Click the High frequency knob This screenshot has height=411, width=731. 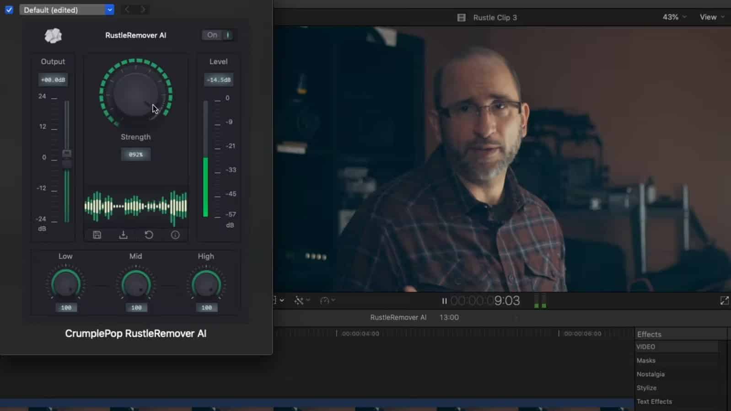click(x=206, y=284)
